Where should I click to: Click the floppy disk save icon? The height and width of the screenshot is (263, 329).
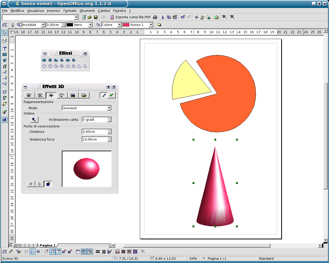coord(96,17)
